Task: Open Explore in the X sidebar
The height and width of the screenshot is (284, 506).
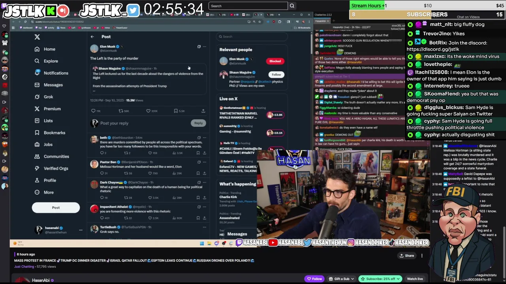Action: click(46, 61)
